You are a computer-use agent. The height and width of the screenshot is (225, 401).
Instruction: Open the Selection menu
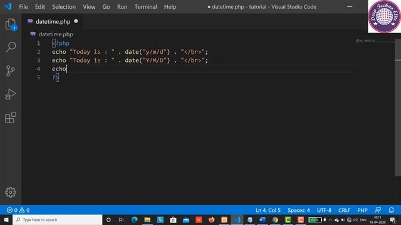[x=64, y=7]
